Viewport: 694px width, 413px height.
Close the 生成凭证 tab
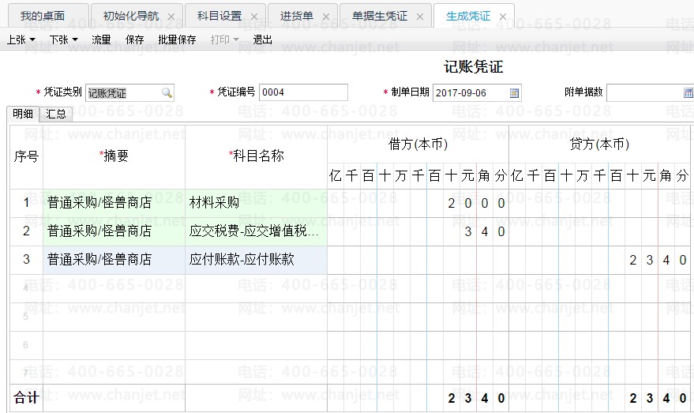[x=503, y=17]
